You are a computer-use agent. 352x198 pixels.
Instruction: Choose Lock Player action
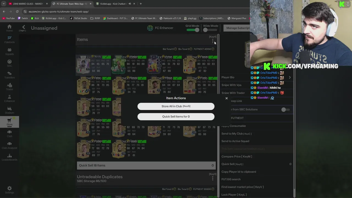click(x=234, y=195)
